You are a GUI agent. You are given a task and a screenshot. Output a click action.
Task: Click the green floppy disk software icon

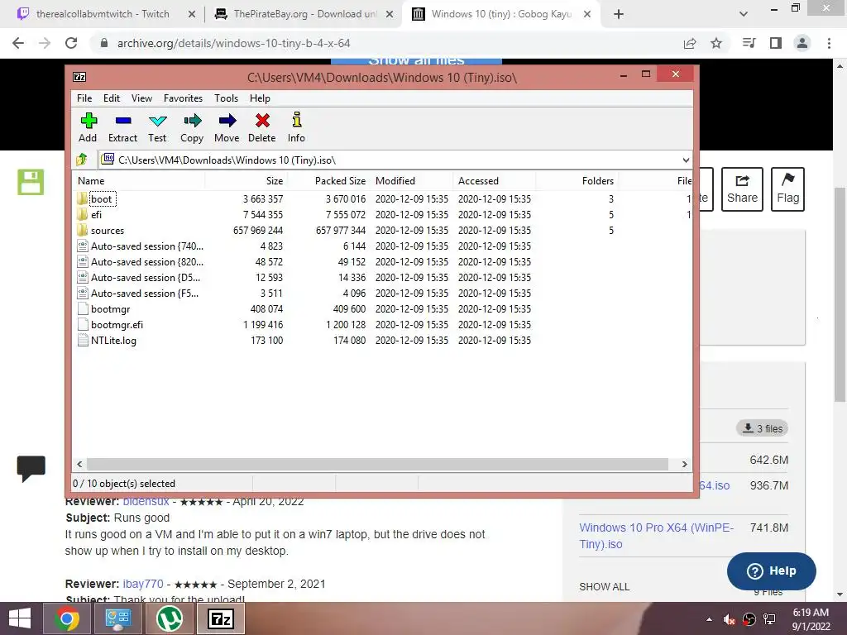point(31,182)
